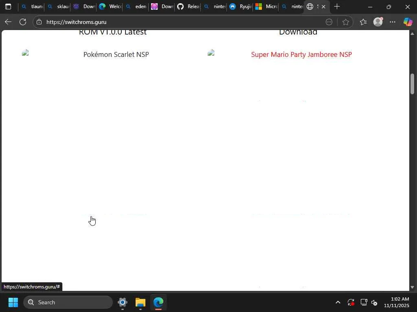Click 'ROM V1.0.0 Latest' heading text
The image size is (417, 312).
click(113, 32)
